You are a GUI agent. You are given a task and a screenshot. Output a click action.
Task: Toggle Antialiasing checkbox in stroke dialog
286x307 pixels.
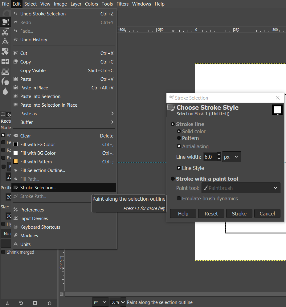click(x=179, y=146)
